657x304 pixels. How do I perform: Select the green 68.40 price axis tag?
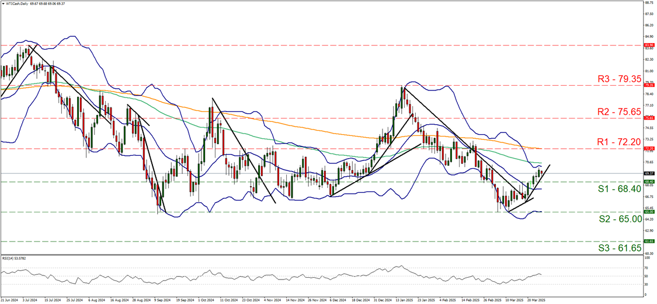[648, 181]
